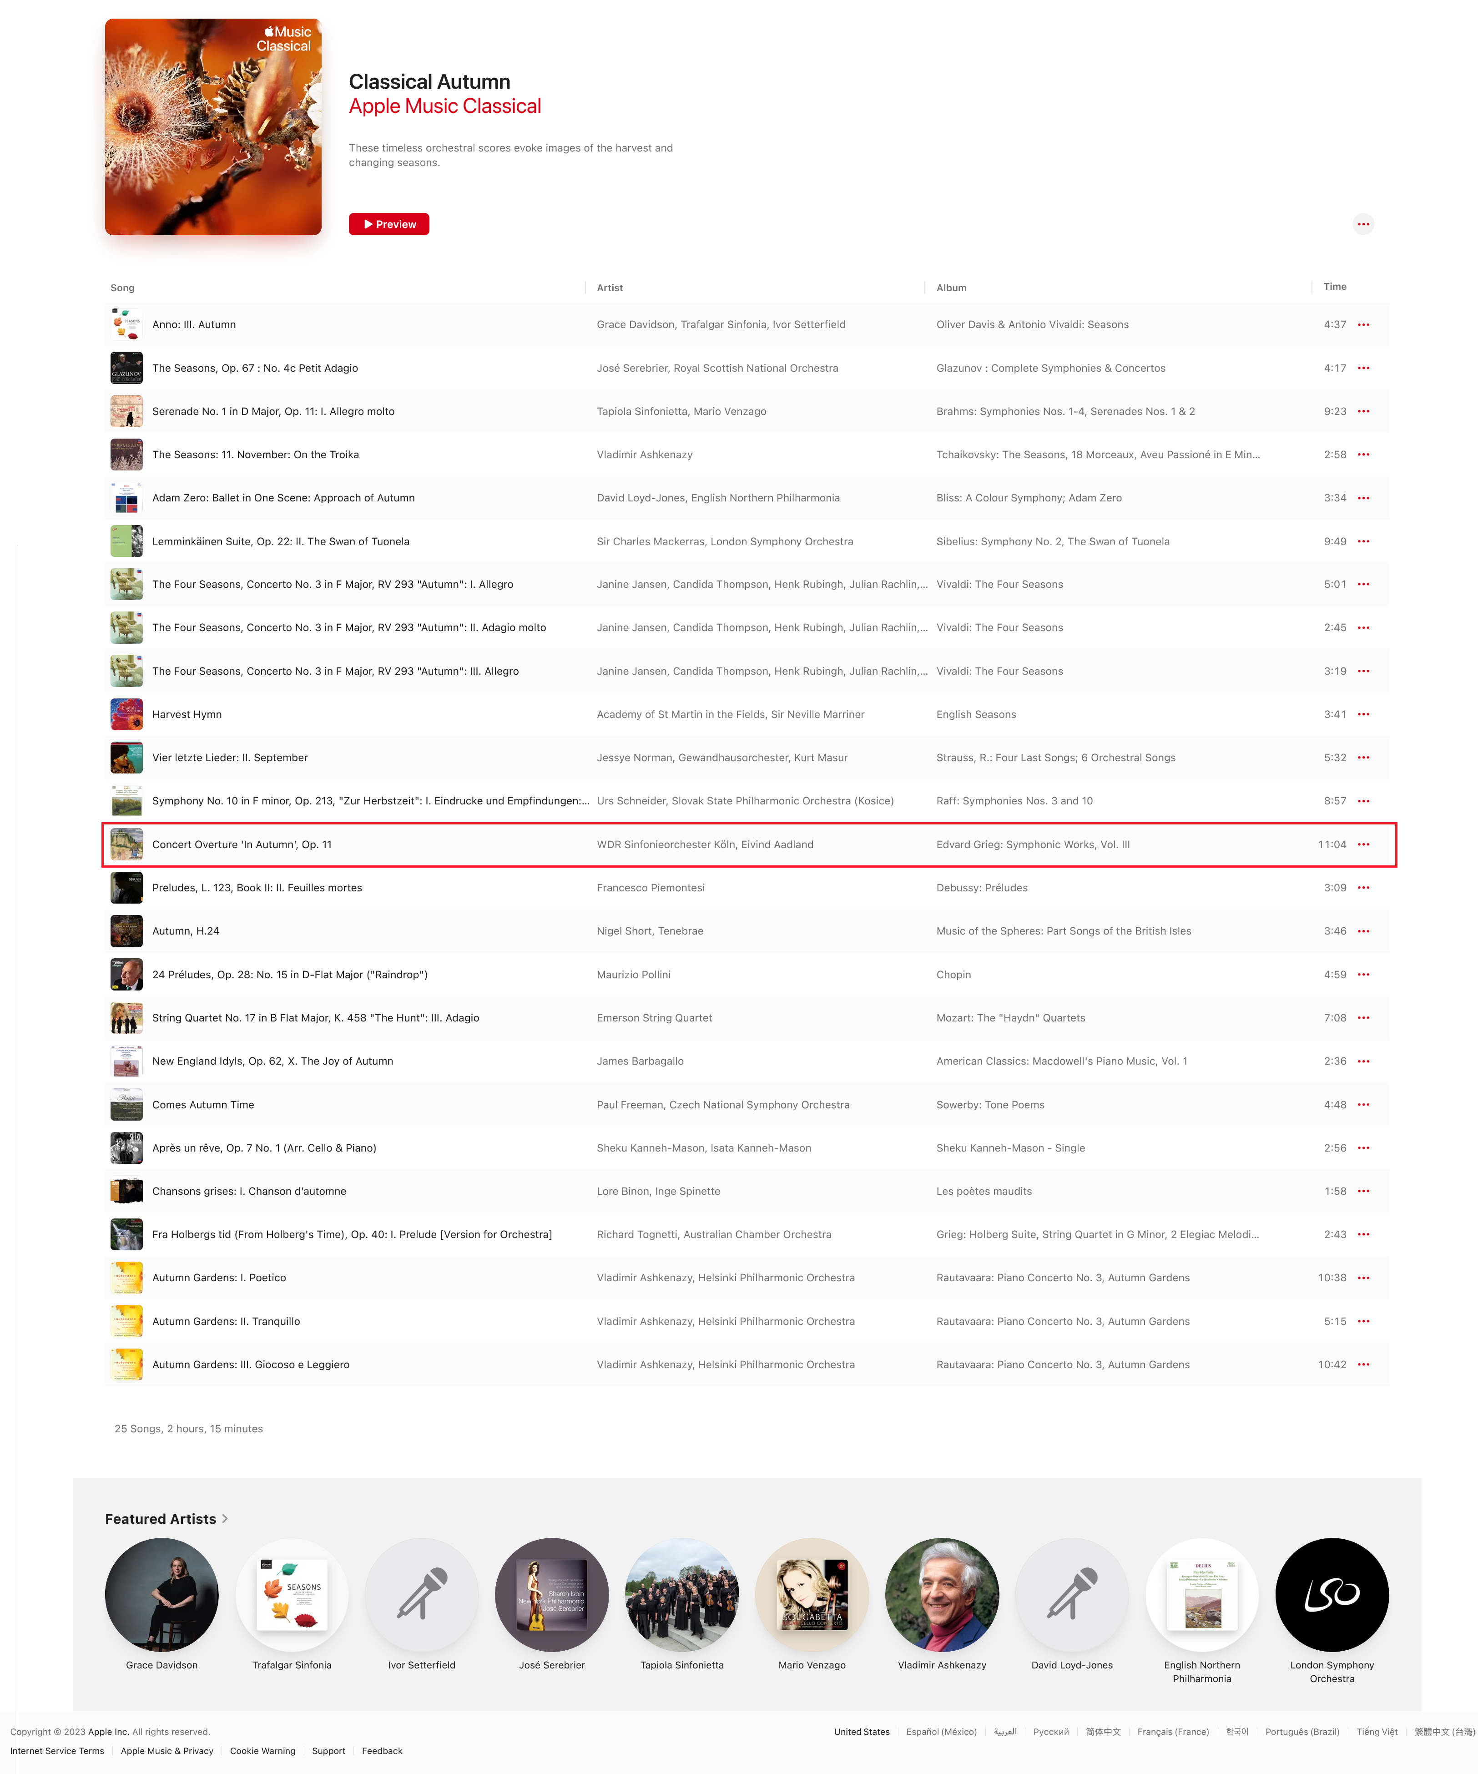This screenshot has height=1774, width=1478.
Task: Open more options for Harvest Hymn track
Action: point(1363,715)
